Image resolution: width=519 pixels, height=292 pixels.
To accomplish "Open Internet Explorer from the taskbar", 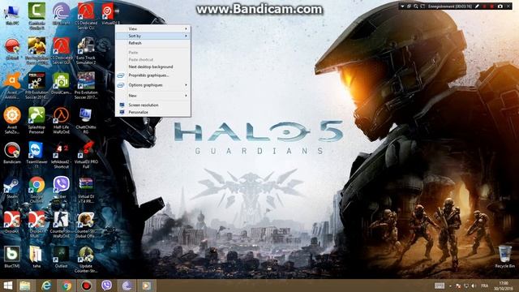I will point(46,286).
